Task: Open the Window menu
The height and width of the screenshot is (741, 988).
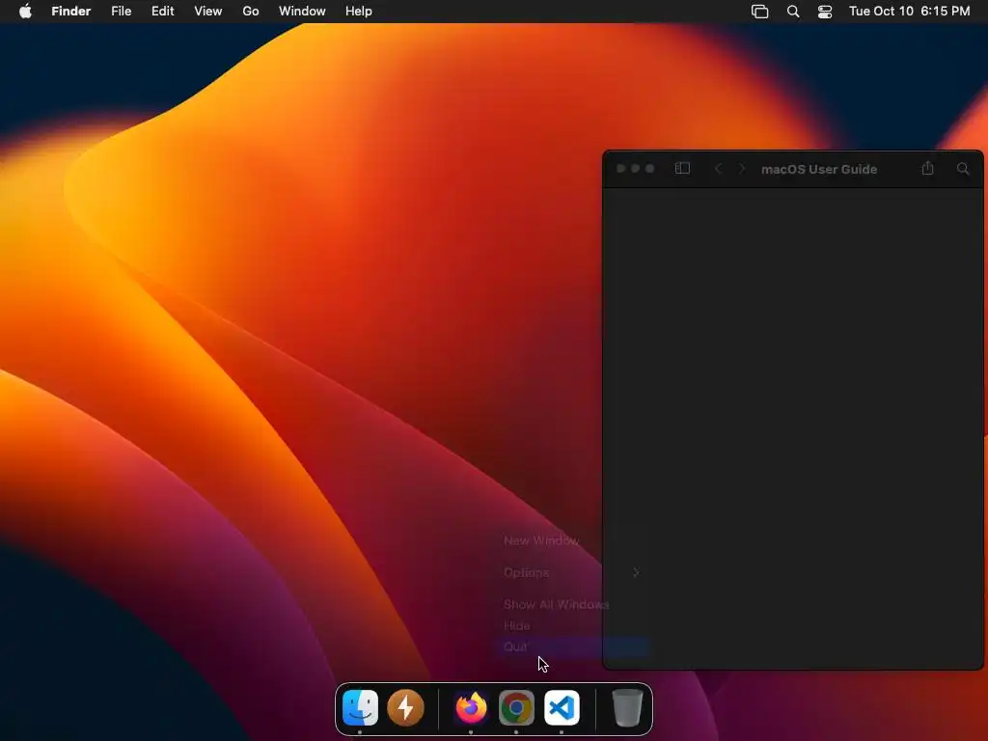Action: click(302, 12)
